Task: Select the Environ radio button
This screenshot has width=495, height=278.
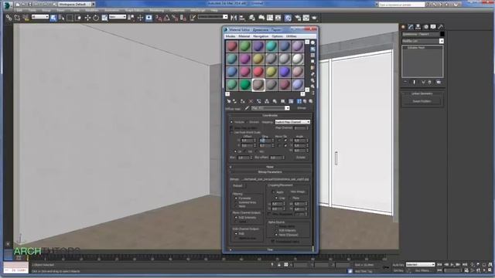Action: [x=247, y=122]
